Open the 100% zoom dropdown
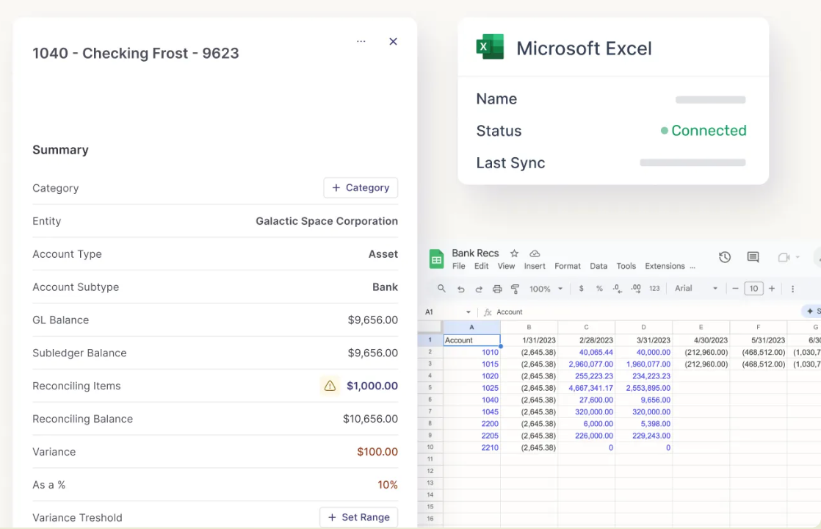 point(546,289)
